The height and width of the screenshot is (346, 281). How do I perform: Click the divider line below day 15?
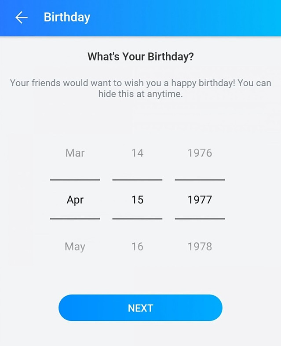[137, 219]
